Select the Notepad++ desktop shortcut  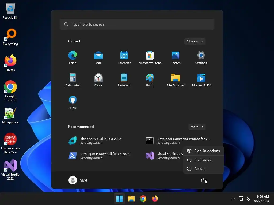click(10, 115)
